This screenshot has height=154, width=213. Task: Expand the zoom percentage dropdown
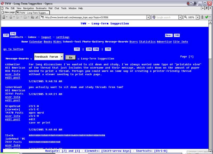coord(198,17)
